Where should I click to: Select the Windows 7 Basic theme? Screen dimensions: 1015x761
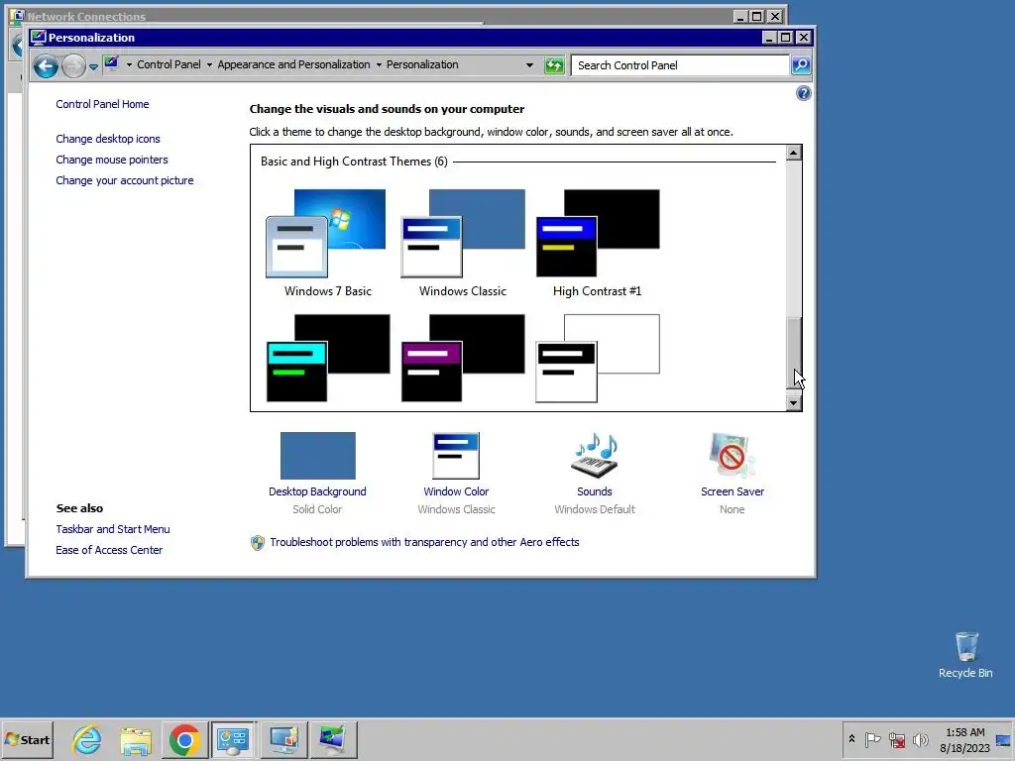327,243
